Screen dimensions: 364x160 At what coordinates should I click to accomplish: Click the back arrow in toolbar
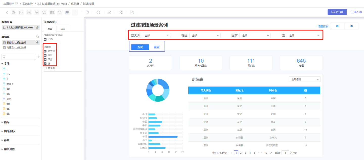7,12
